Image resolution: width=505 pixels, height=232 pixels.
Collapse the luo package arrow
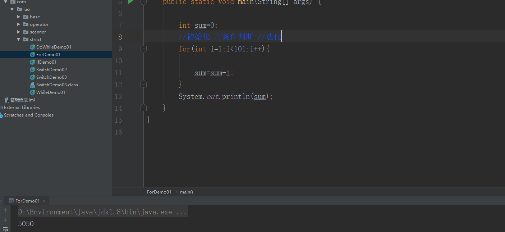(x=12, y=9)
